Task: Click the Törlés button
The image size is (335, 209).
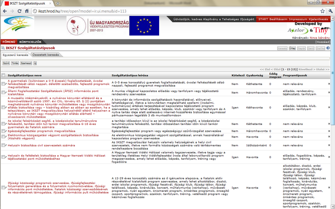Action: pyautogui.click(x=15, y=63)
